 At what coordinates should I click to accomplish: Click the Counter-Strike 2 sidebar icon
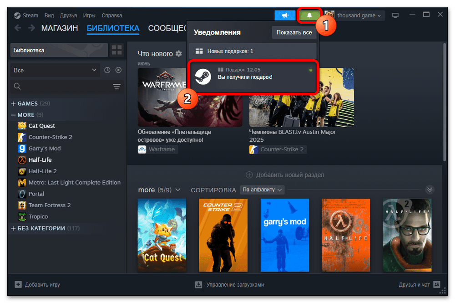coord(22,137)
